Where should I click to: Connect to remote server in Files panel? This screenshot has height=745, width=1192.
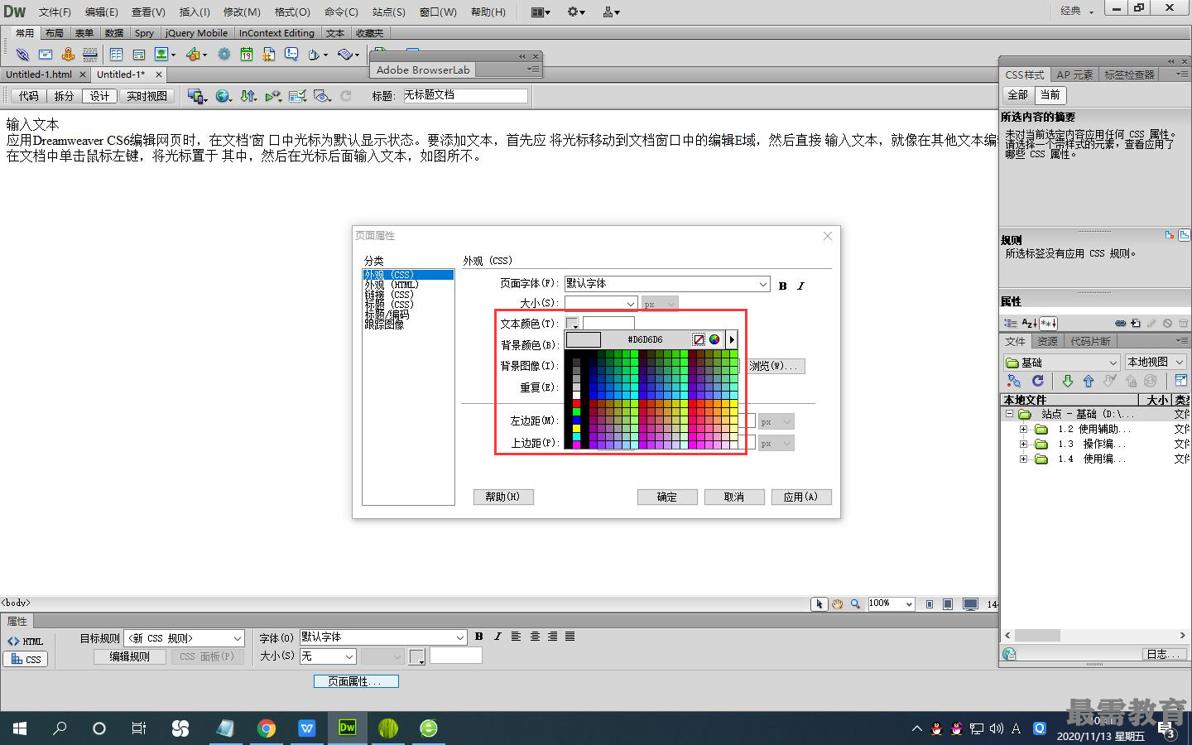click(1014, 381)
